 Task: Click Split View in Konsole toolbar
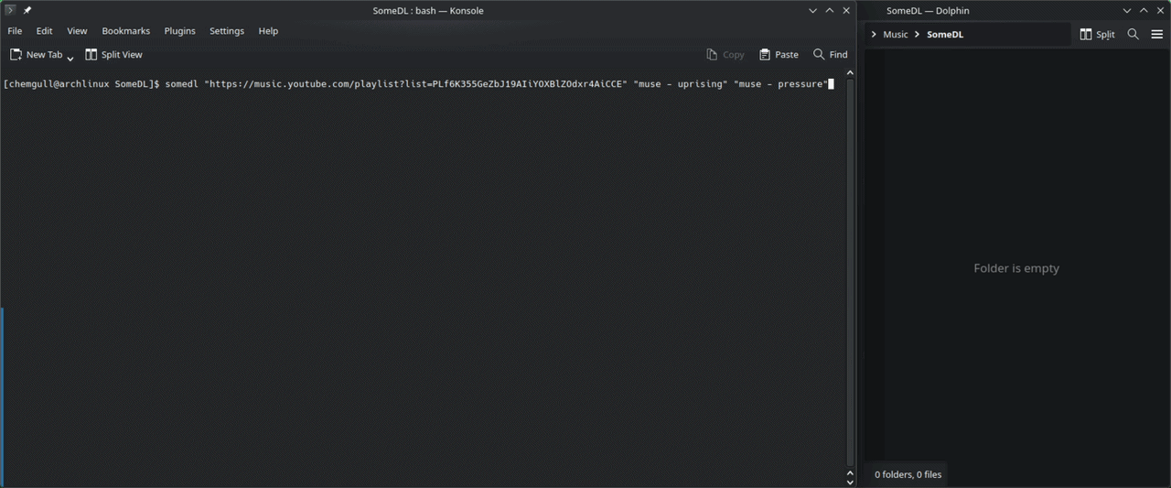pyautogui.click(x=113, y=55)
